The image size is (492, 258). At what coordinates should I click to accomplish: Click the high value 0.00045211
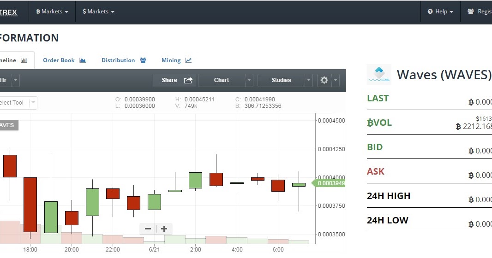(x=199, y=99)
